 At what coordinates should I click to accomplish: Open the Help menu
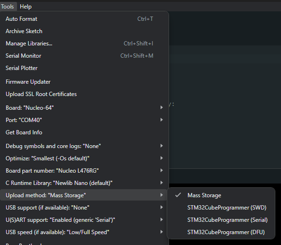[x=26, y=7]
